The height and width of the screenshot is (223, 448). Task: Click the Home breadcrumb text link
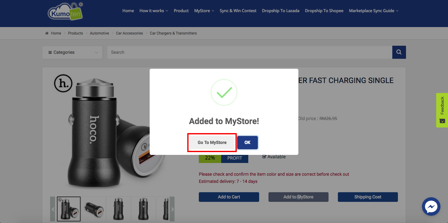56,33
